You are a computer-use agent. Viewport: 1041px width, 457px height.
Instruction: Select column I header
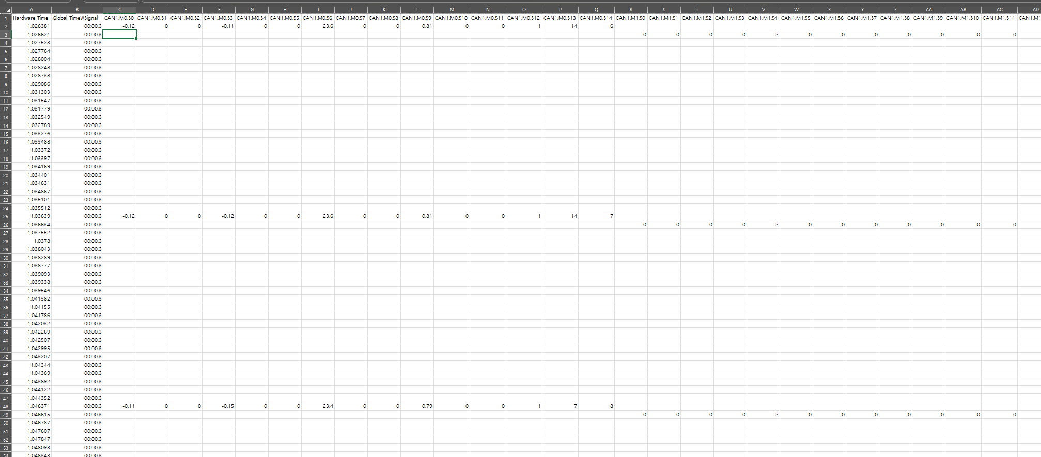(x=318, y=10)
